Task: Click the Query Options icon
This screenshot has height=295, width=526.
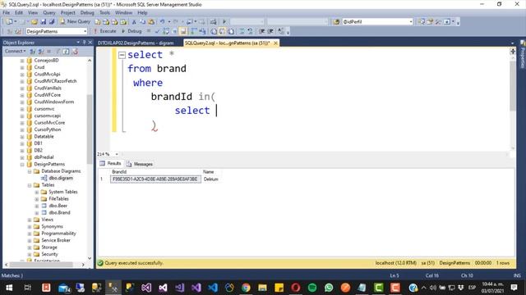Action: click(x=174, y=31)
